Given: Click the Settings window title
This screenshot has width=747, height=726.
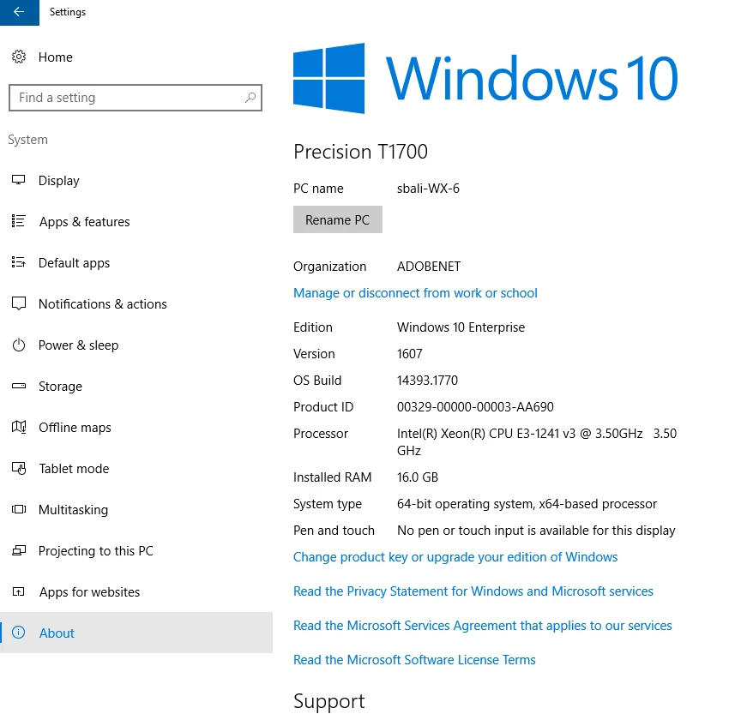Looking at the screenshot, I should [x=68, y=12].
